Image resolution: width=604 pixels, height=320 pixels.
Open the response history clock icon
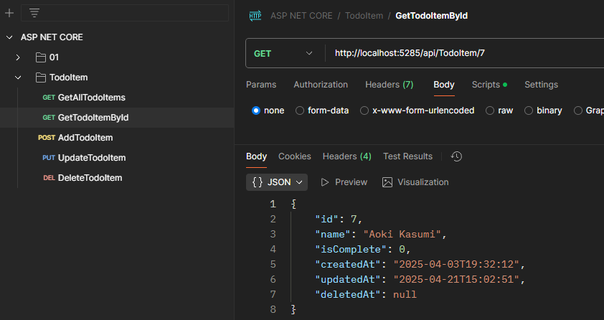coord(456,156)
